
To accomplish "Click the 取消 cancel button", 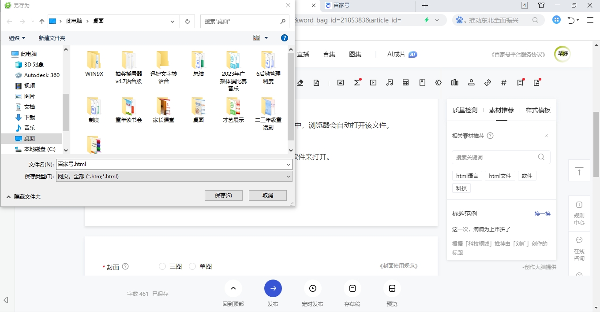I will (x=267, y=195).
